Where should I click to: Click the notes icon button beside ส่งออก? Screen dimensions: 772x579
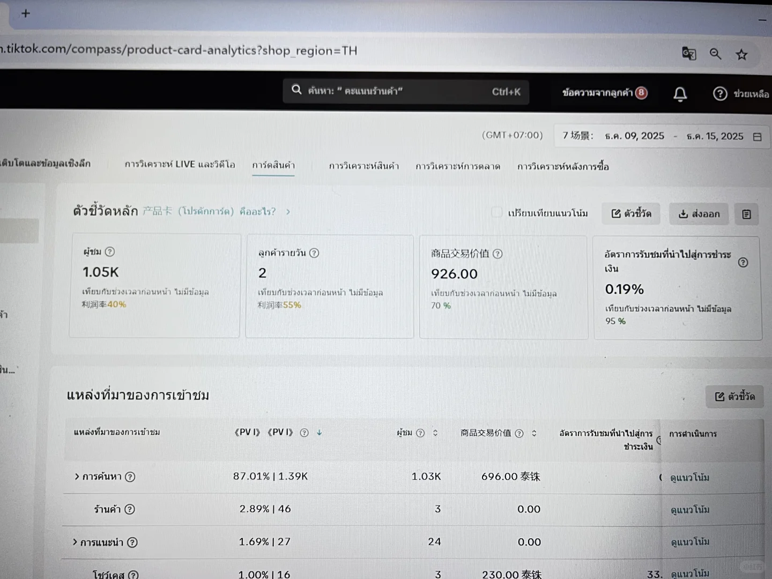point(746,214)
